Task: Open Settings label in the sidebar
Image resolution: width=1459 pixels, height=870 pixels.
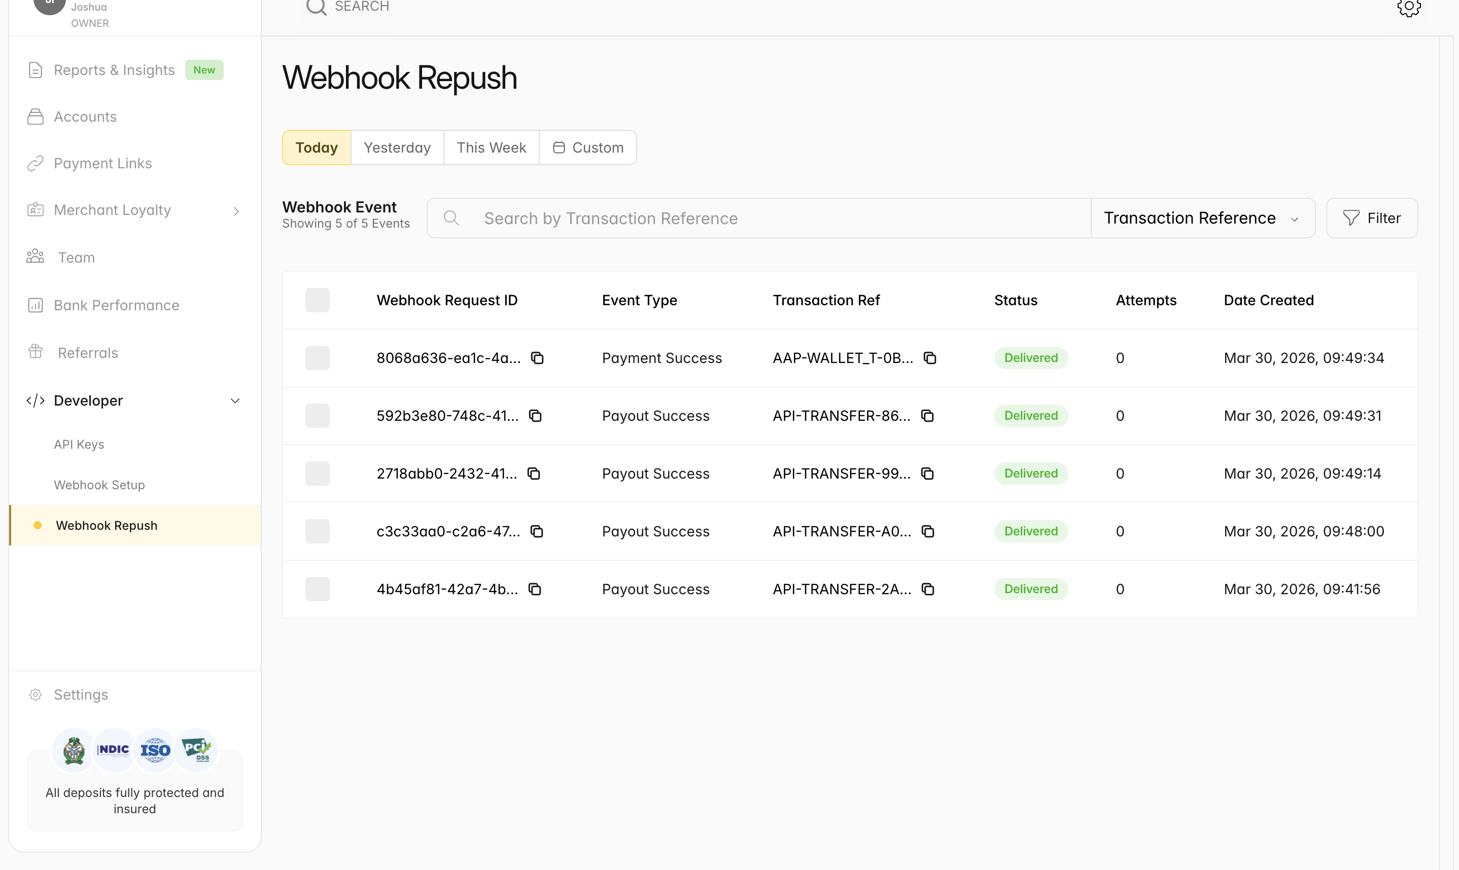Action: 81,694
